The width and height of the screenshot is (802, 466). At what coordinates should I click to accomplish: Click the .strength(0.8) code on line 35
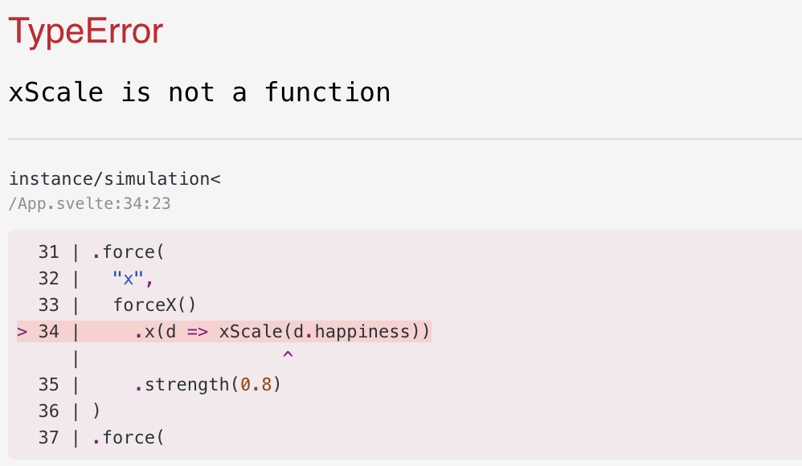207,385
